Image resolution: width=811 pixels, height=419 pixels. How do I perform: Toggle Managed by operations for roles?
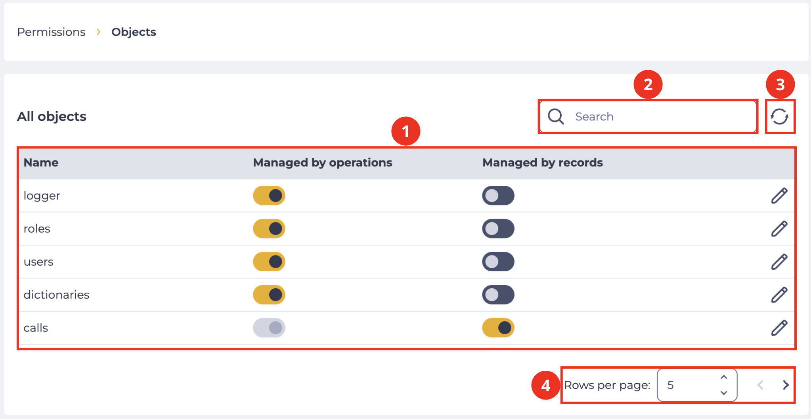coord(269,229)
